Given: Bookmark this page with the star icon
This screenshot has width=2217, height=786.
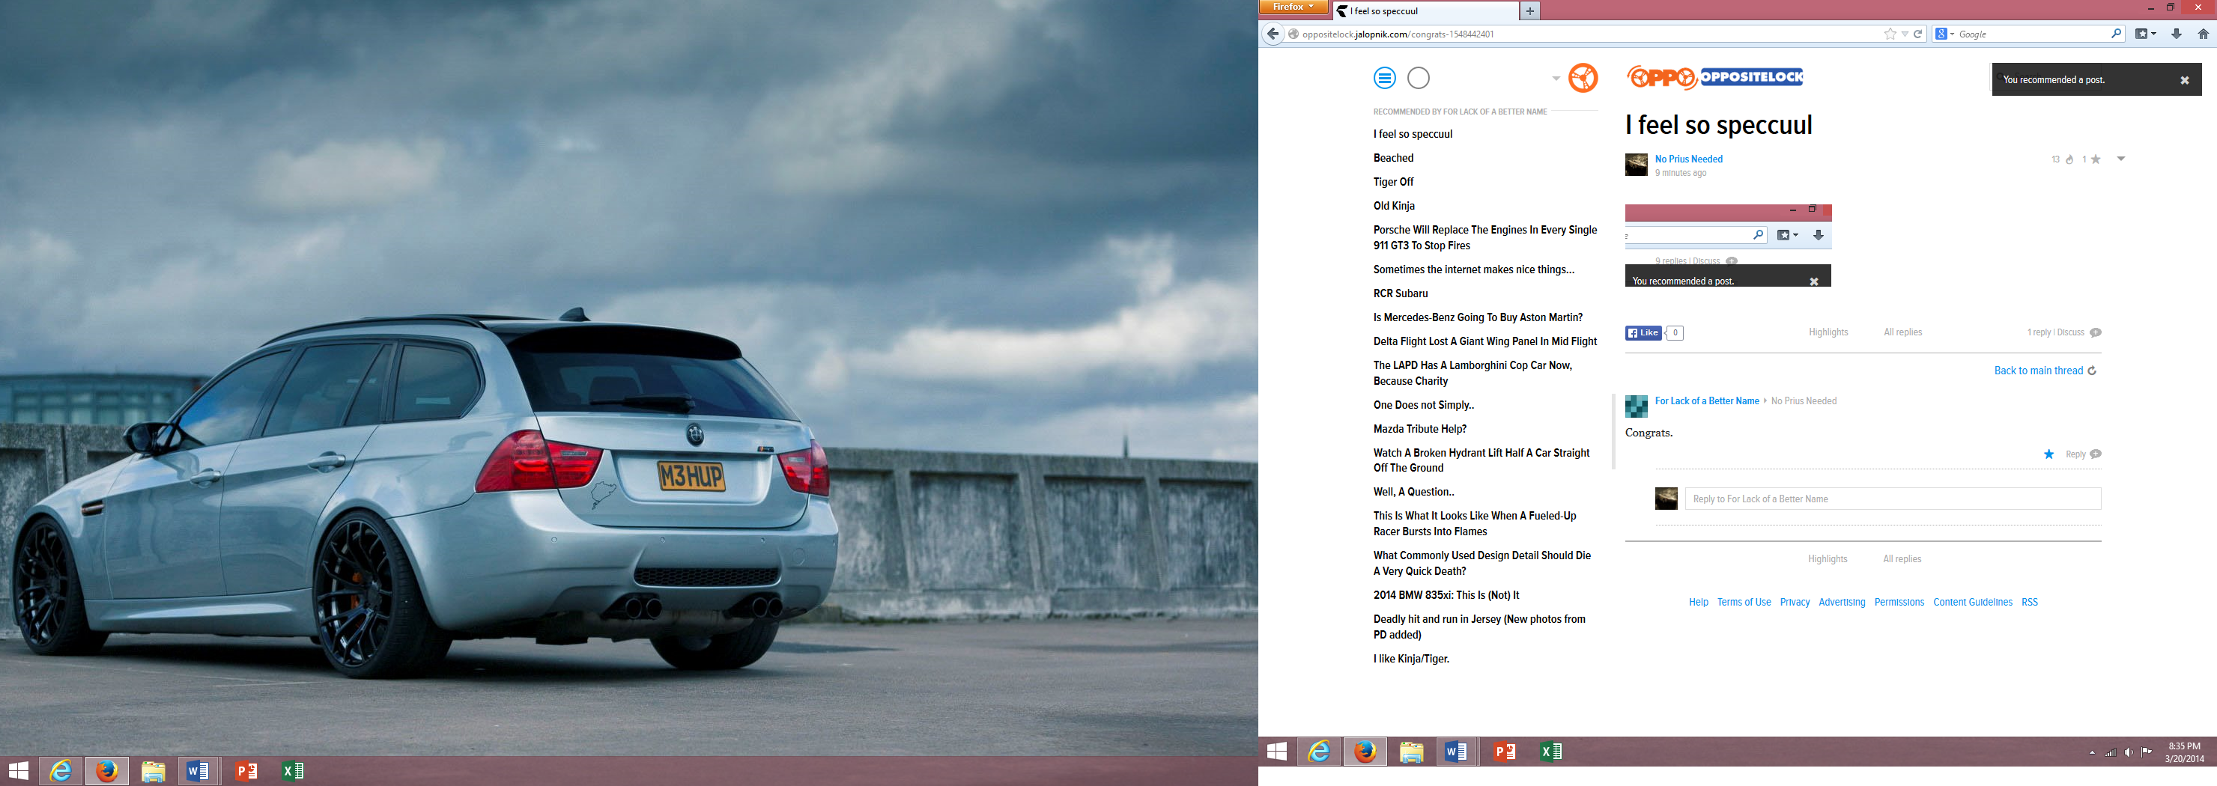Looking at the screenshot, I should (x=1890, y=34).
